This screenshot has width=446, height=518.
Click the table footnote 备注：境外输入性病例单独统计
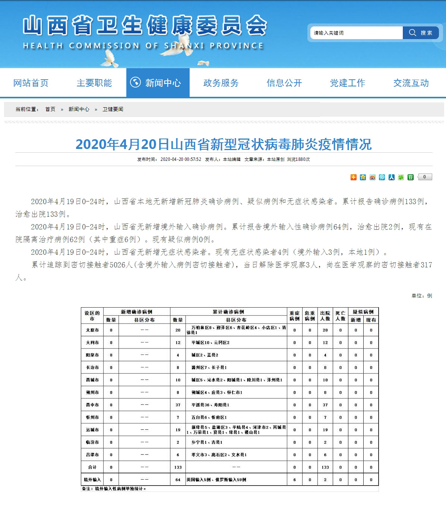pos(114,489)
